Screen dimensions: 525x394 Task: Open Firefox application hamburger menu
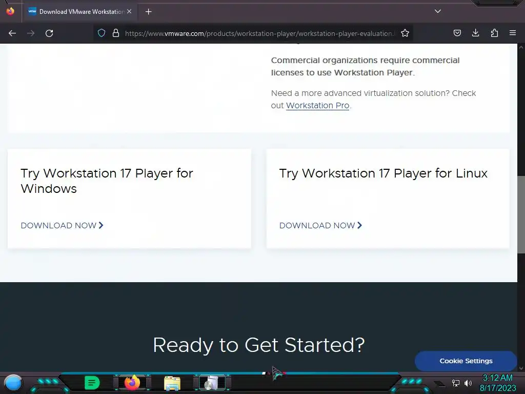coord(513,33)
